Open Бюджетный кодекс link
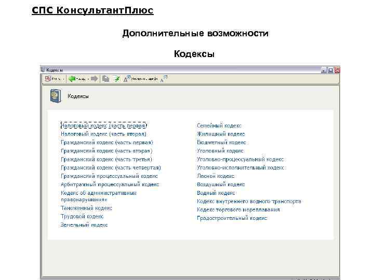 click(x=221, y=143)
